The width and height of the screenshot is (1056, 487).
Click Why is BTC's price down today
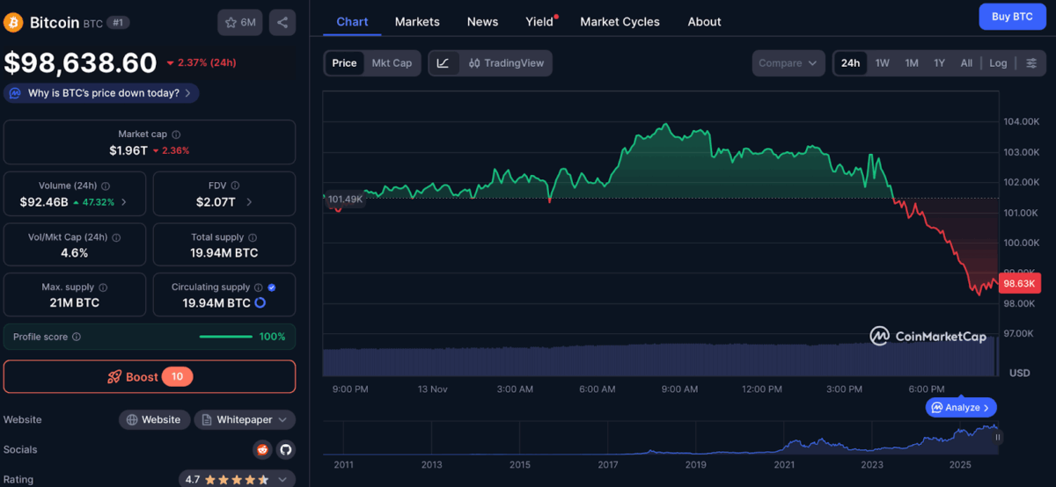tap(101, 93)
